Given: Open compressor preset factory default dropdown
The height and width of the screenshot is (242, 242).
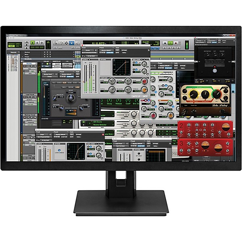Looking at the screenshot, I should click(106, 50).
